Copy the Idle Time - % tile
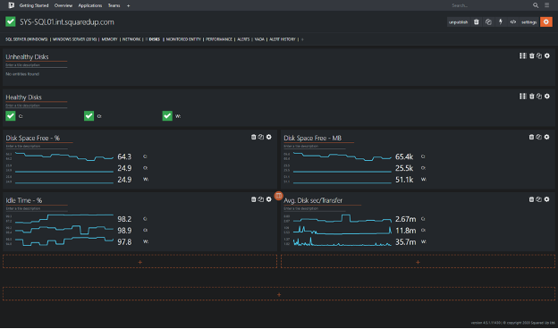 coord(261,199)
